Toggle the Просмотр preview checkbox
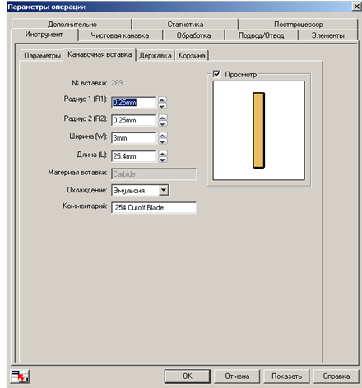The width and height of the screenshot is (362, 388). point(216,74)
